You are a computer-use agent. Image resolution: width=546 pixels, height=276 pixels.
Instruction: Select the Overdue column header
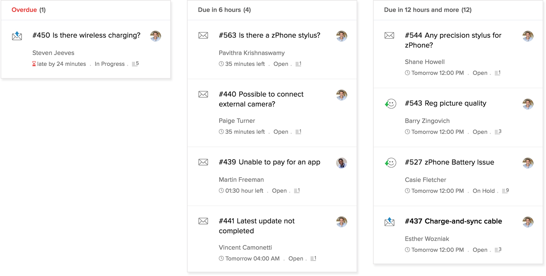click(x=25, y=10)
